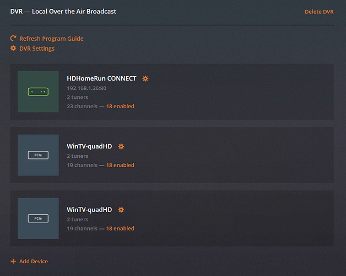The width and height of the screenshot is (346, 276).
Task: Select the green HDHomeRun network tuner thumbnail
Action: point(38,92)
